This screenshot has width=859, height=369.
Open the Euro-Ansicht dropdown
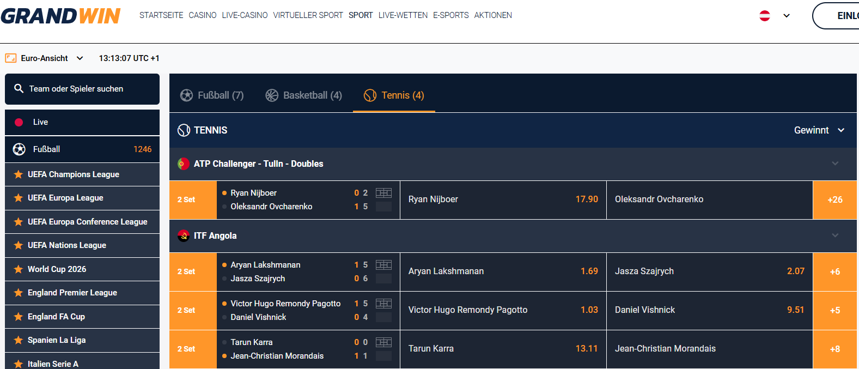tap(80, 58)
